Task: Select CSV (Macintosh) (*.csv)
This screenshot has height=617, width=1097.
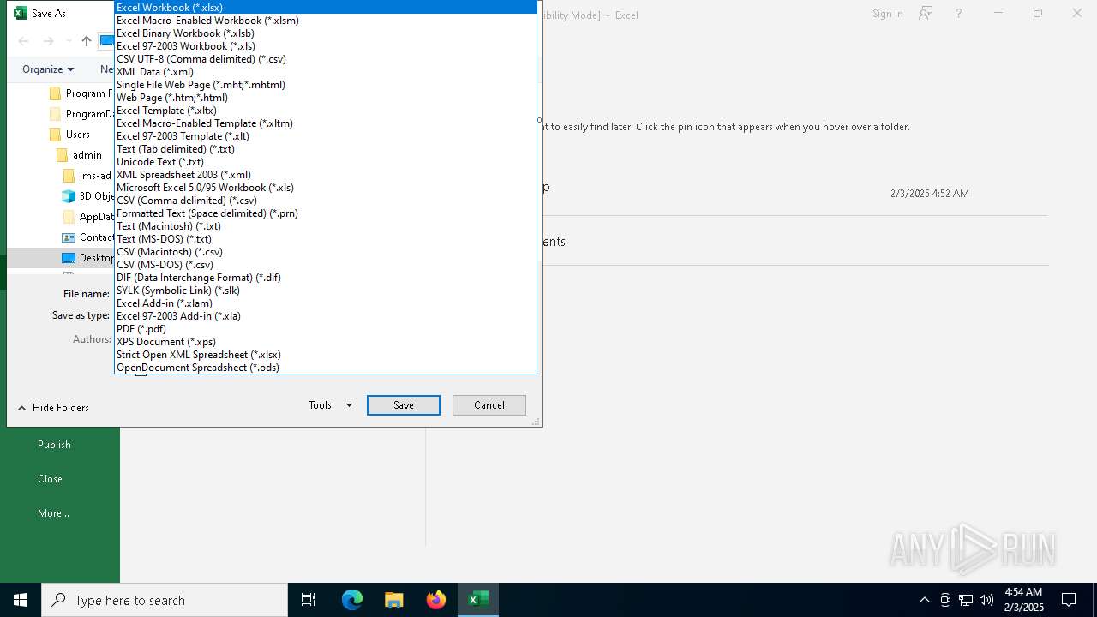Action: point(326,252)
